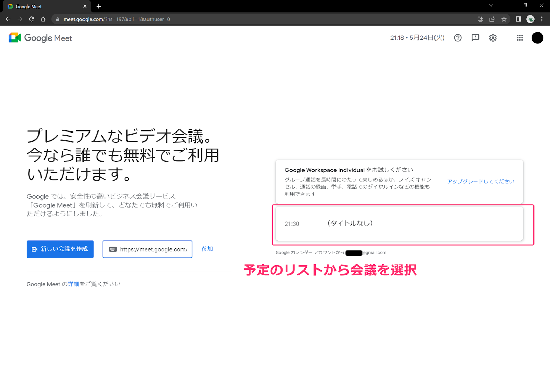Select the 21:30 タイトルなし meeting
This screenshot has width=550, height=366.
point(399,224)
